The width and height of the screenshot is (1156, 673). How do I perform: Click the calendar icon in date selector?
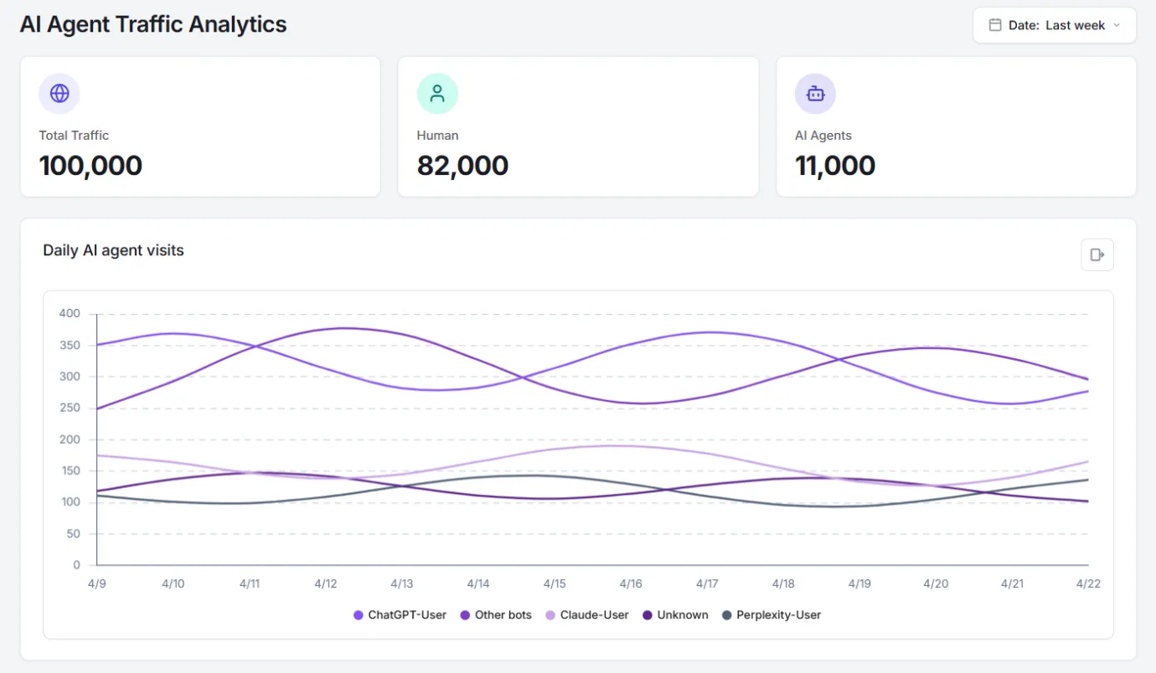(x=995, y=25)
